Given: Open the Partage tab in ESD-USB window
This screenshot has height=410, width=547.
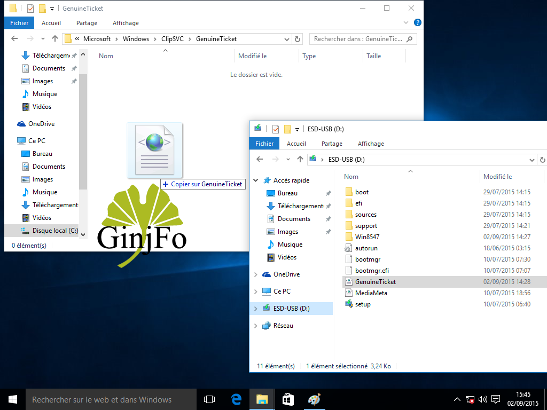Looking at the screenshot, I should click(x=332, y=144).
